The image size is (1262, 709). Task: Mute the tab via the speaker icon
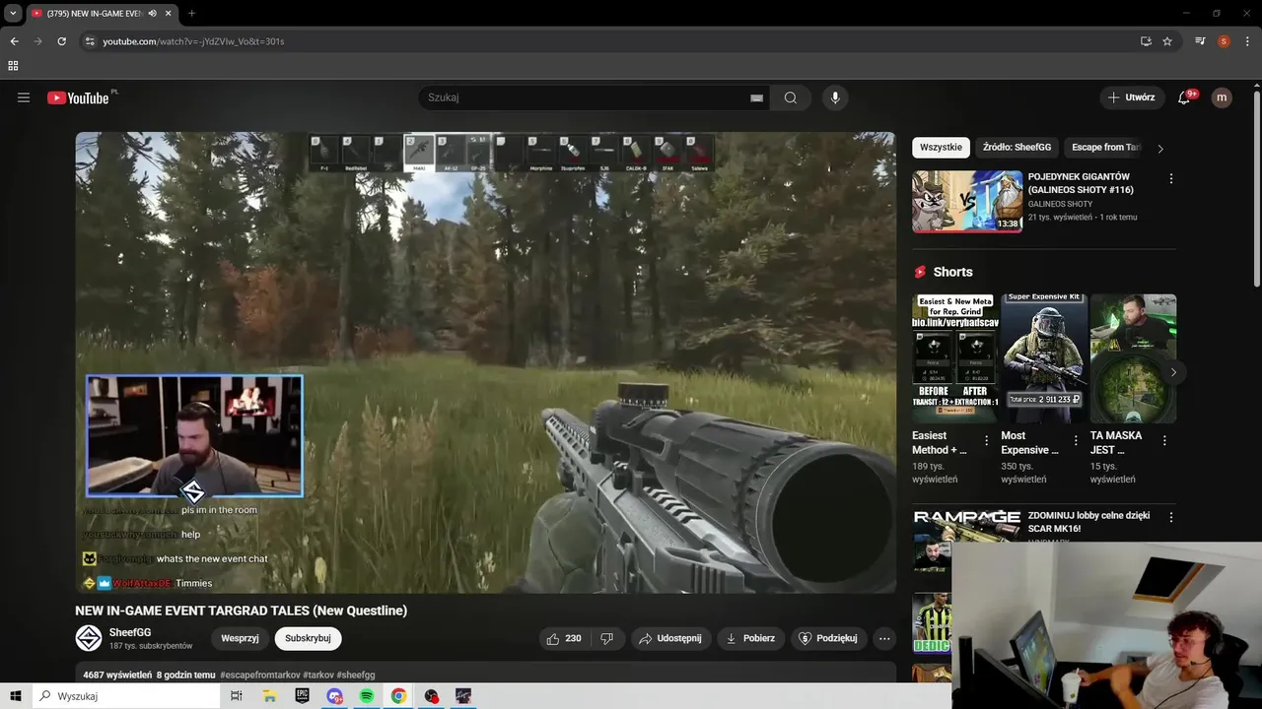[152, 14]
